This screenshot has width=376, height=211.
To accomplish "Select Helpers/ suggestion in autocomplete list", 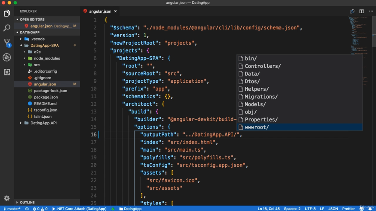I will click(x=300, y=89).
